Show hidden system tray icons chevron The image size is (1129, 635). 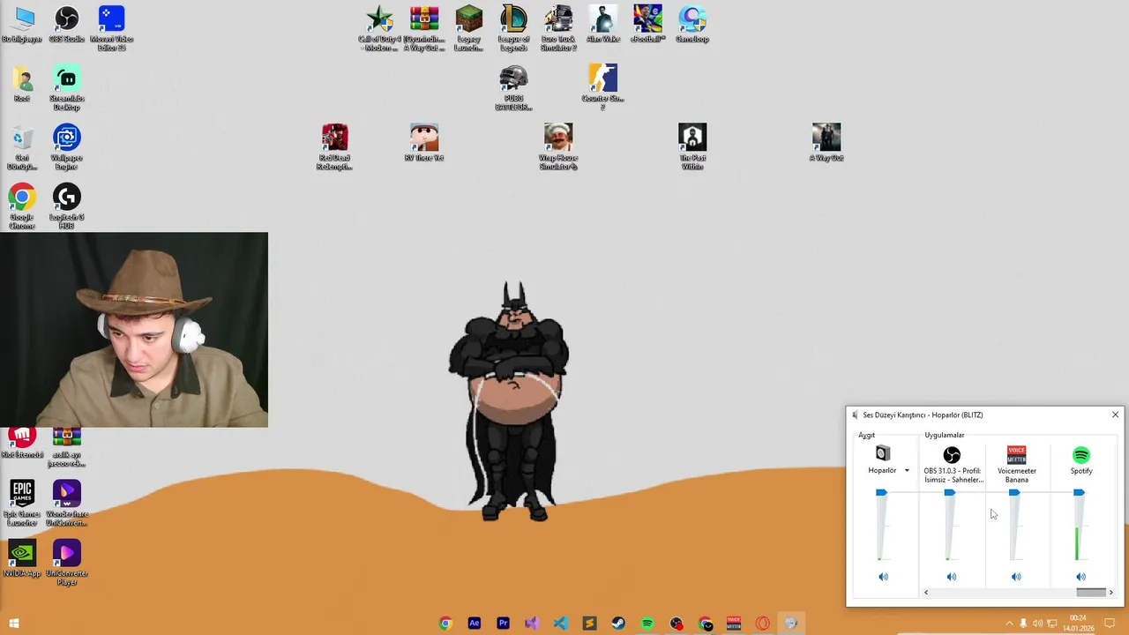click(1009, 624)
